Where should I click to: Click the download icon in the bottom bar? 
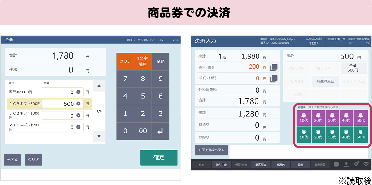point(346,164)
